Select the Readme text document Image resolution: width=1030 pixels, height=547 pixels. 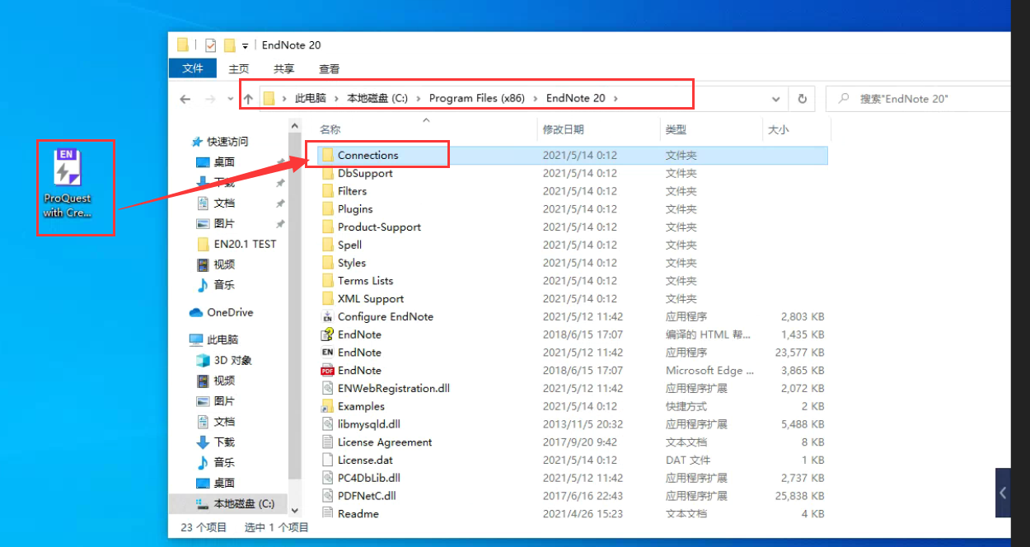pyautogui.click(x=572, y=514)
